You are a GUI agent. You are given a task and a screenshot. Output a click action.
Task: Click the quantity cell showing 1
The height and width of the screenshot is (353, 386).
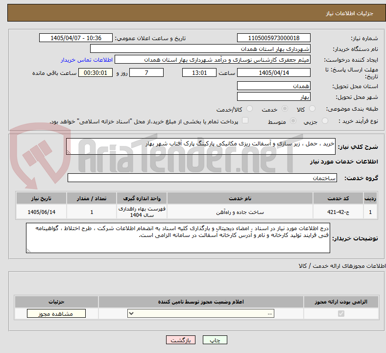92,212
